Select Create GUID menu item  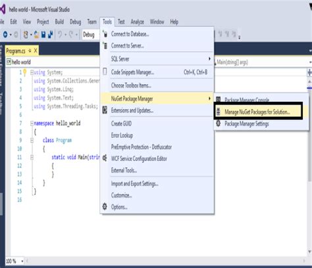(157, 123)
